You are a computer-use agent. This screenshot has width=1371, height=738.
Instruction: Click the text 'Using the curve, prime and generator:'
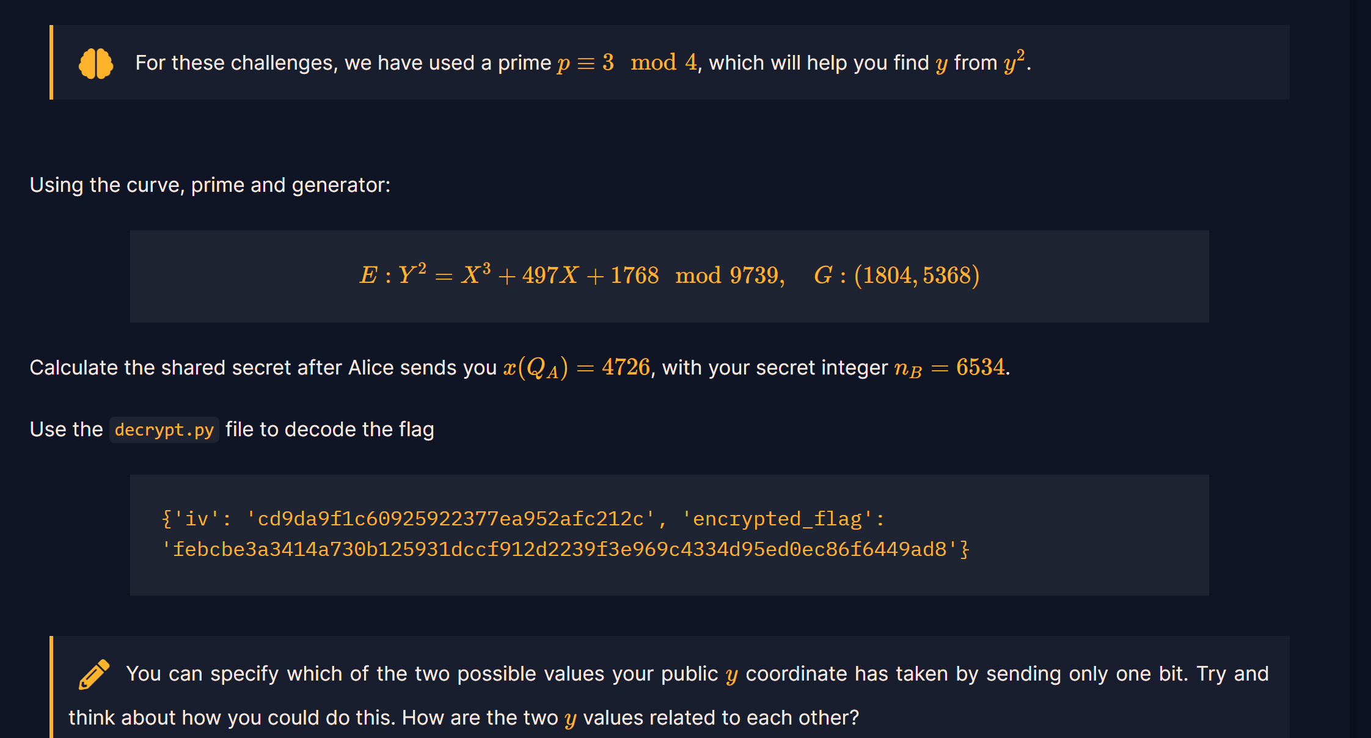click(x=210, y=185)
